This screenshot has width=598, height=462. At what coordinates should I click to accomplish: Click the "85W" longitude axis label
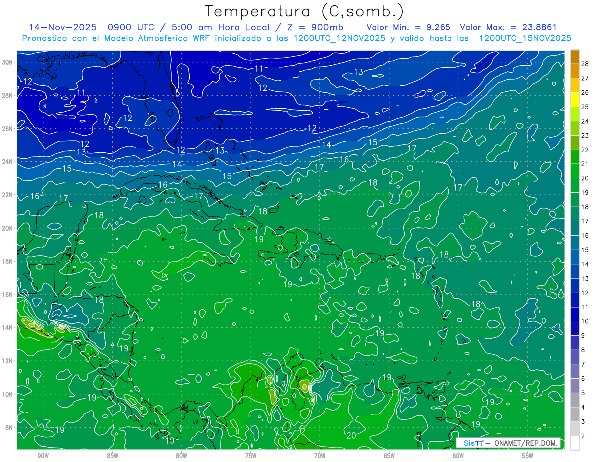point(112,456)
